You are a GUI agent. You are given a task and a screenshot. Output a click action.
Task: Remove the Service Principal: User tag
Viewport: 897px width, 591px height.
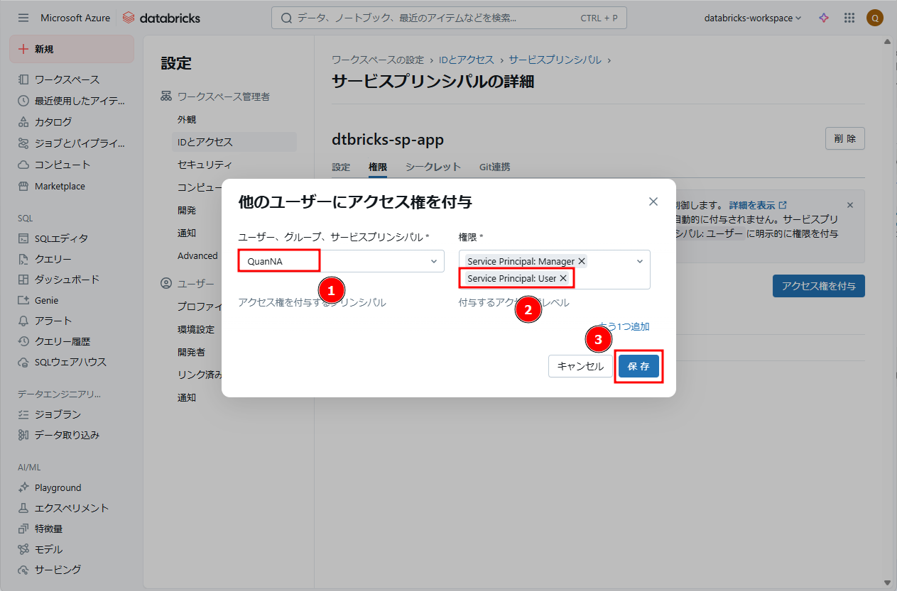pyautogui.click(x=563, y=278)
